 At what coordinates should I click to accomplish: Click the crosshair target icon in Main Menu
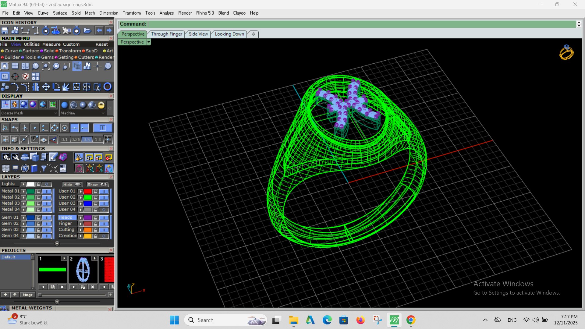coord(15,76)
